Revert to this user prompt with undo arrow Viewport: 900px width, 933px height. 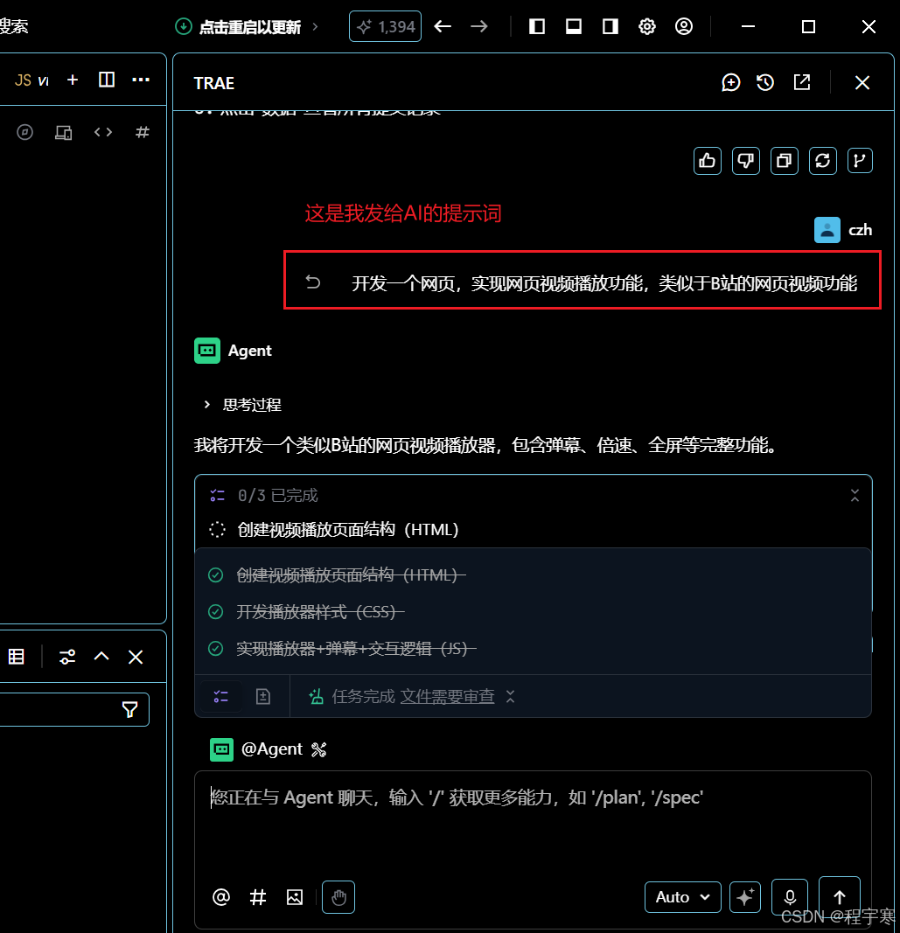click(x=313, y=282)
